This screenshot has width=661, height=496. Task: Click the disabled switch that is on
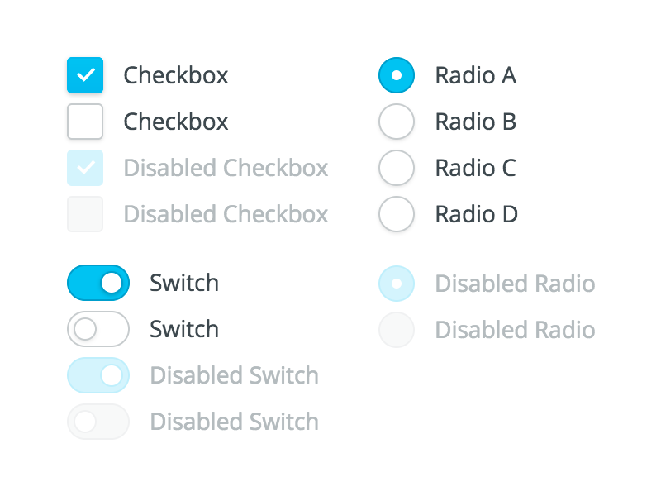(x=98, y=375)
